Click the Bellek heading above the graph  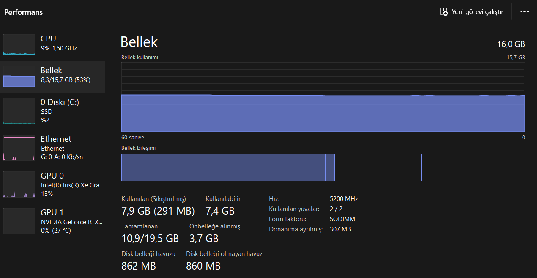[139, 42]
